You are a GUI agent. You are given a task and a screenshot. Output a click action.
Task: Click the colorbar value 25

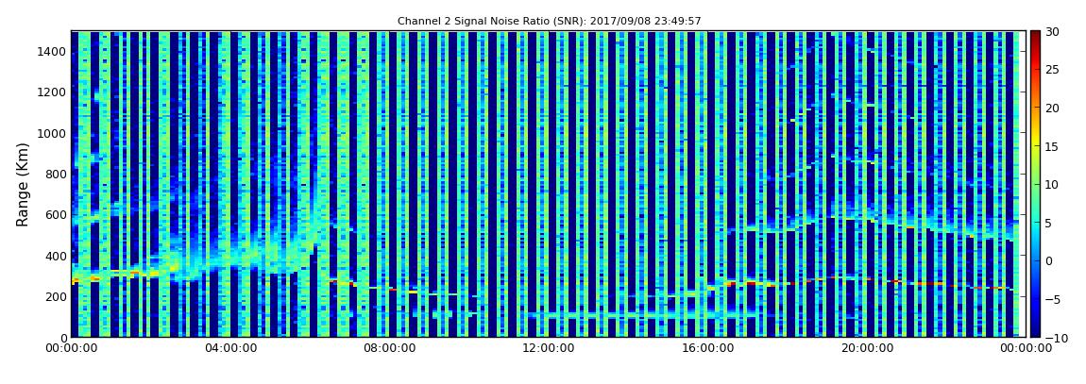click(1052, 70)
